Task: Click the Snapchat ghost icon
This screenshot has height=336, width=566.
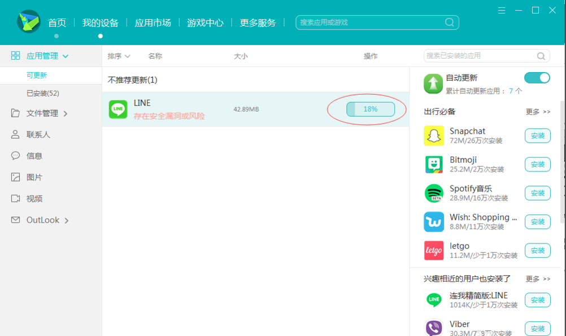Action: [433, 135]
